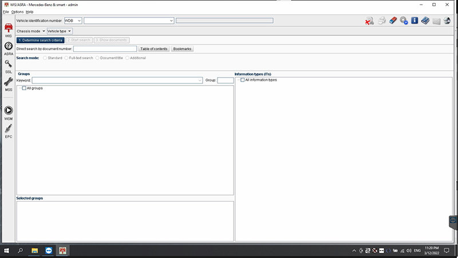Click the envelope mail icon

[436, 21]
